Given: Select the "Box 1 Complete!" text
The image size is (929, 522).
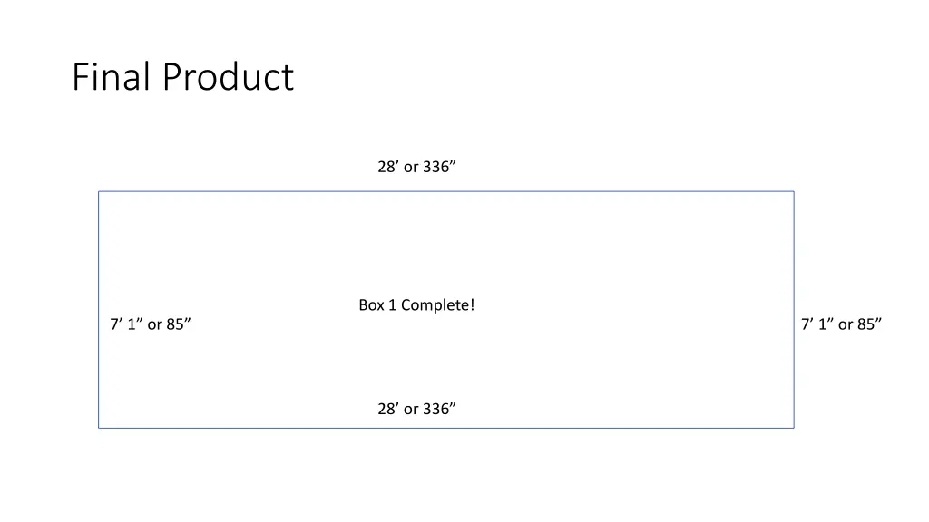Looking at the screenshot, I should [416, 305].
